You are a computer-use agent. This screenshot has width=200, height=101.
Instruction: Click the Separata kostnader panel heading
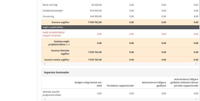click(56, 72)
